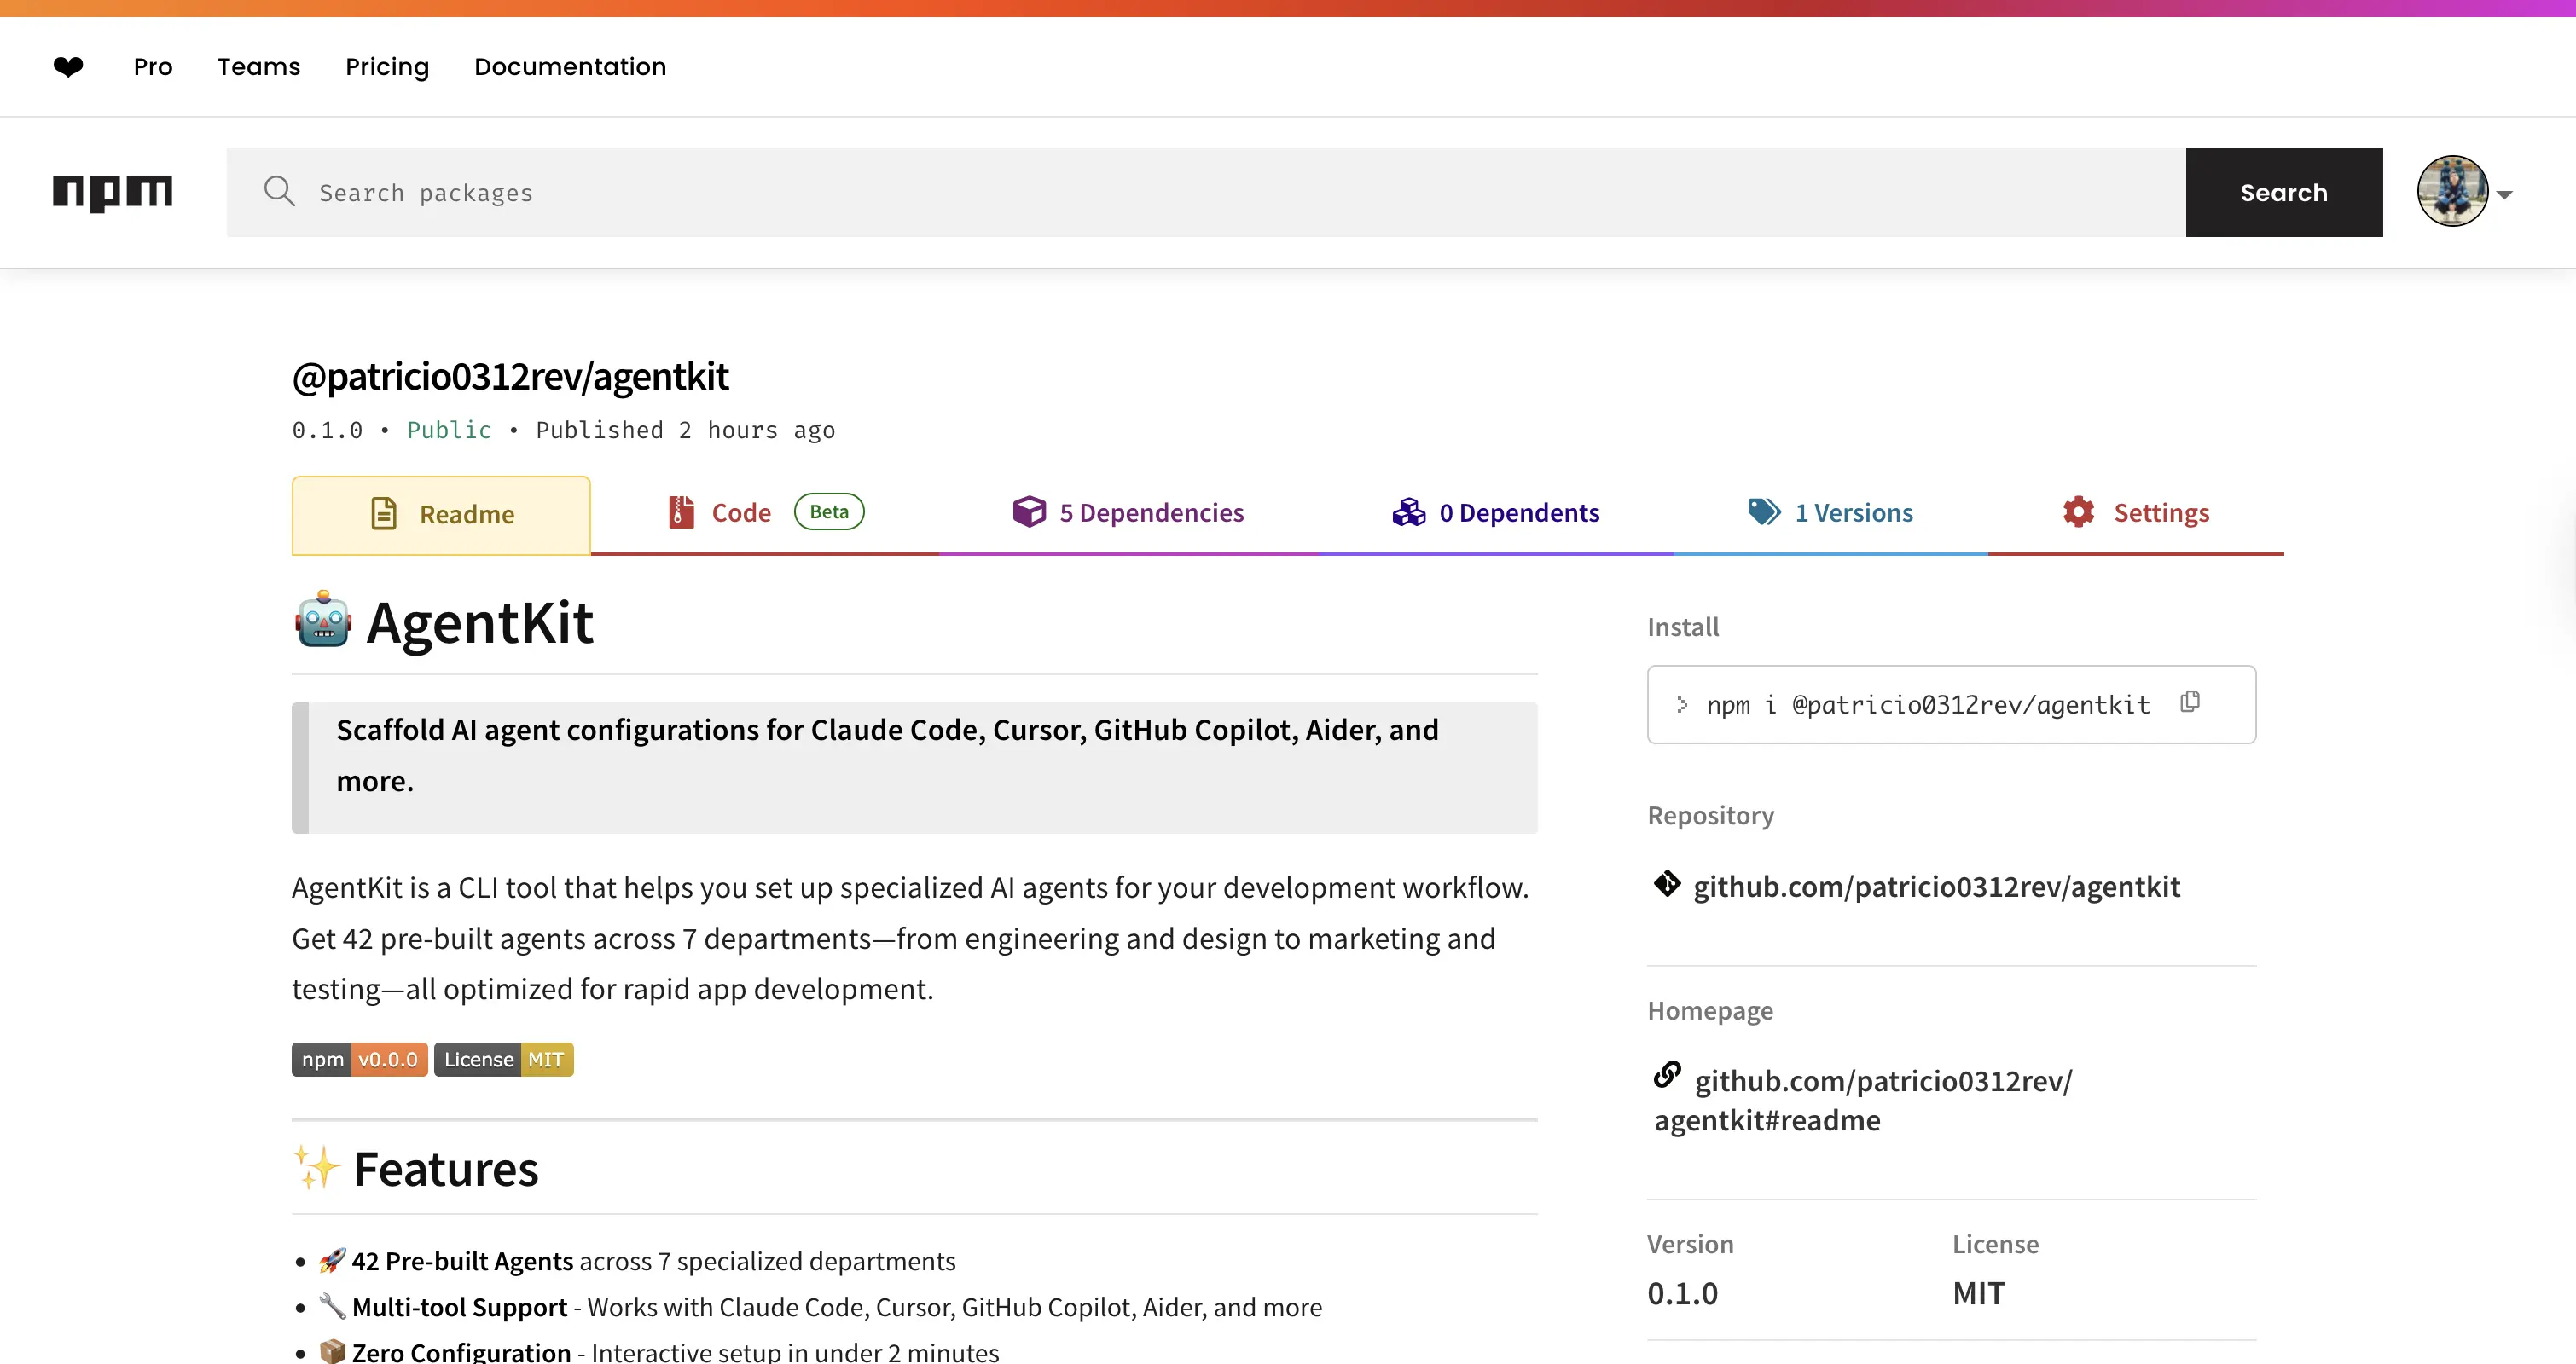This screenshot has width=2576, height=1364.
Task: Click the heart icon in top nav
Action: [x=68, y=67]
